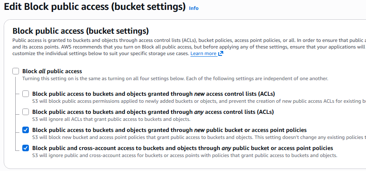Check the box for blocking any ACLs
The width and height of the screenshot is (366, 171).
click(x=26, y=112)
